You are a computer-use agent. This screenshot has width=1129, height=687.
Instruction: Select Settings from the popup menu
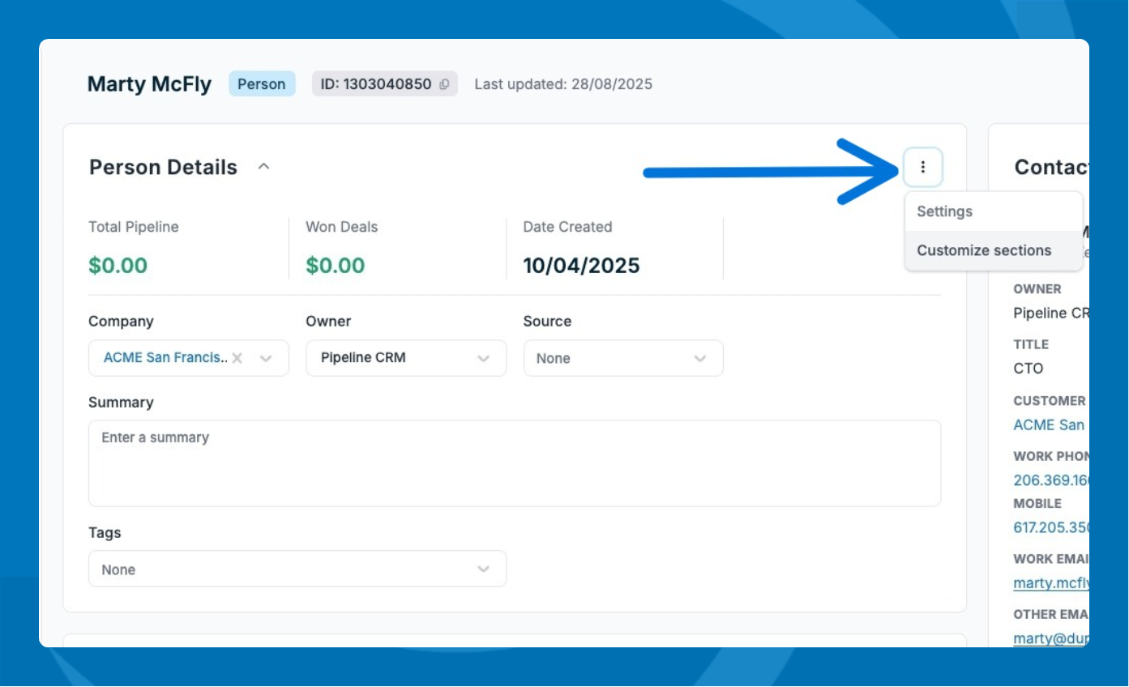[944, 211]
